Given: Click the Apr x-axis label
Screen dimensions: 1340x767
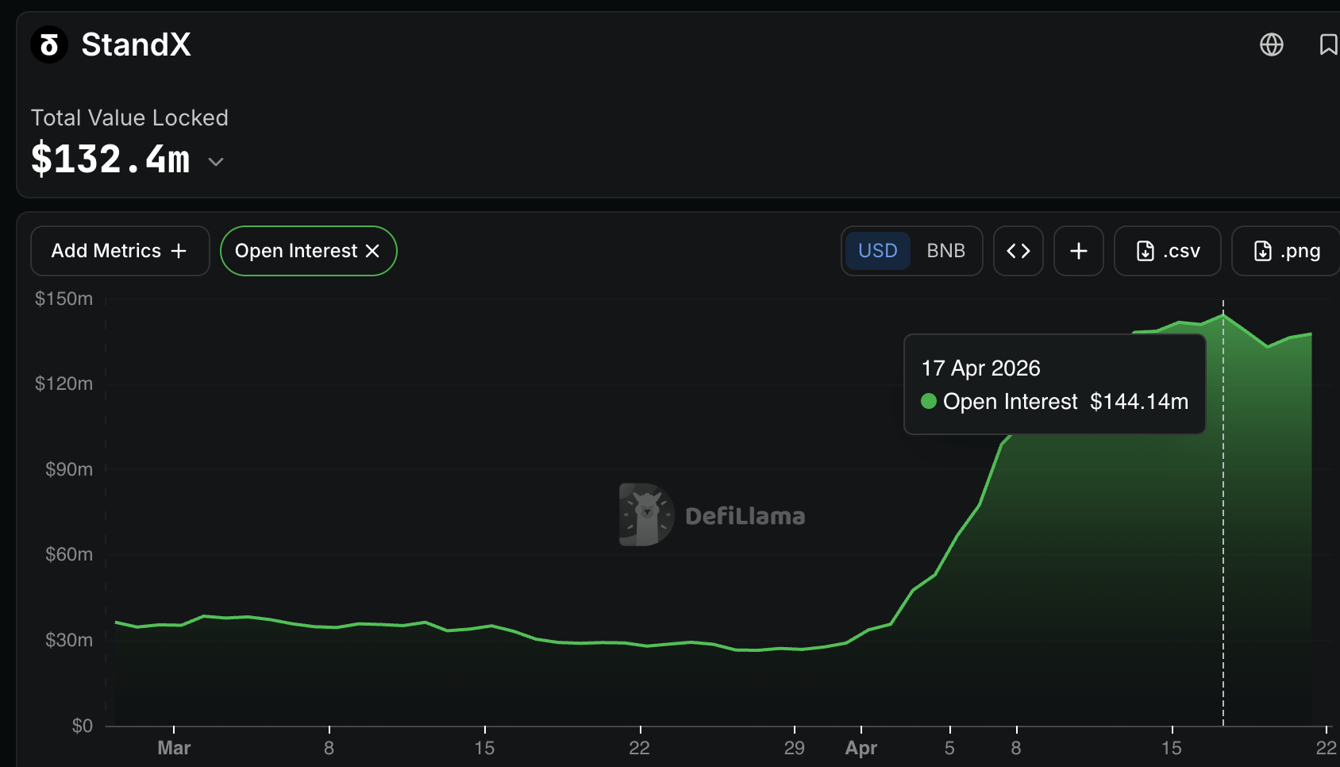Looking at the screenshot, I should tap(861, 748).
